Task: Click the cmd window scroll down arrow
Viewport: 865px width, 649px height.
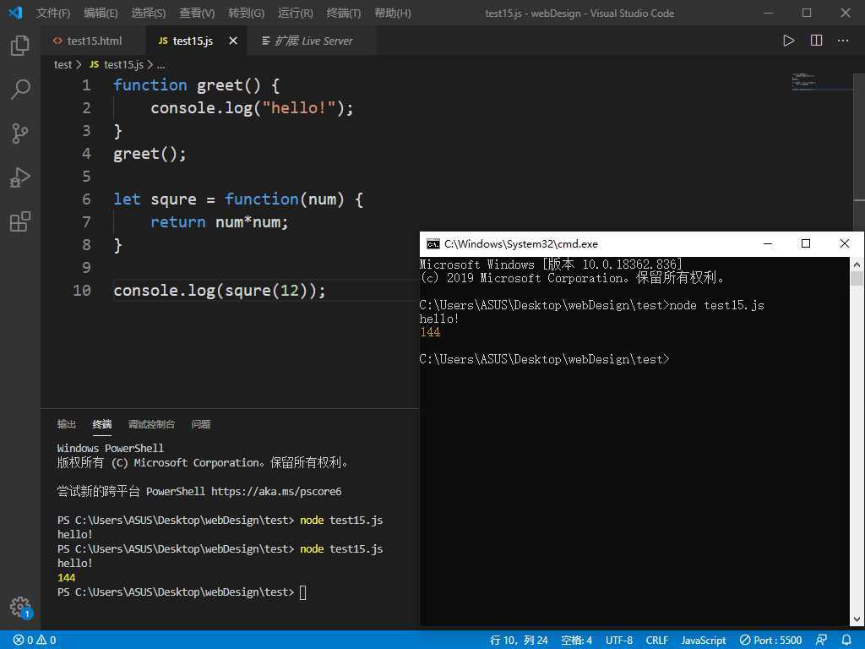Action: pos(857,619)
